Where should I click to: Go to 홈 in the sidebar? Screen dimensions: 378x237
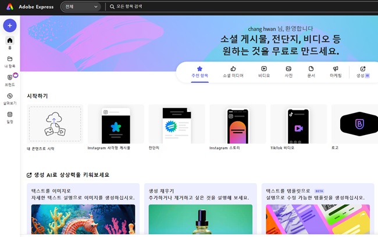(10, 43)
